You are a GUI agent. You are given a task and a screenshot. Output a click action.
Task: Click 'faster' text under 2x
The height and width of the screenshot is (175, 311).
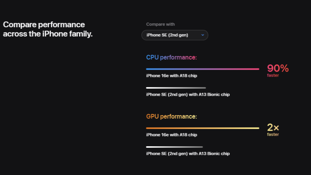(273, 135)
